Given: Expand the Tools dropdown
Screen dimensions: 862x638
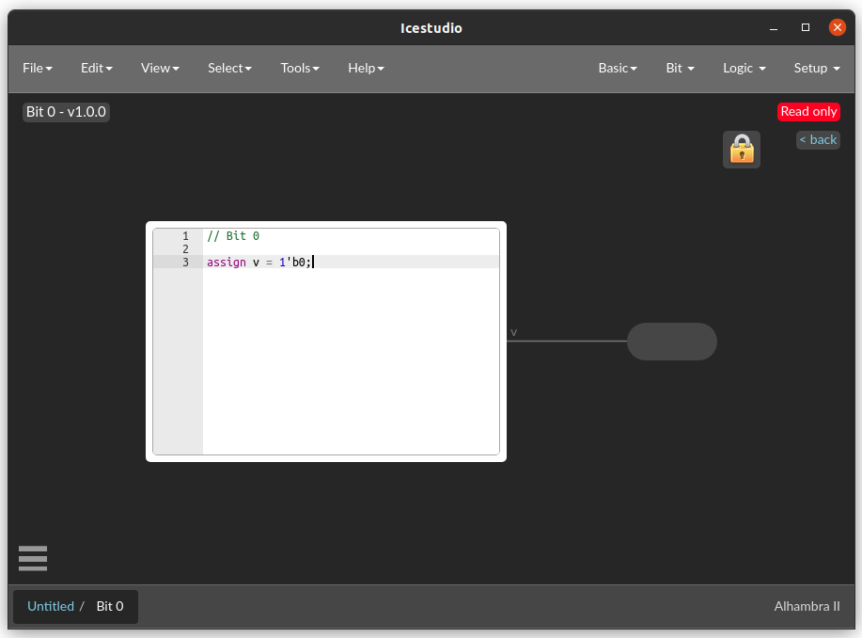Looking at the screenshot, I should (x=299, y=68).
